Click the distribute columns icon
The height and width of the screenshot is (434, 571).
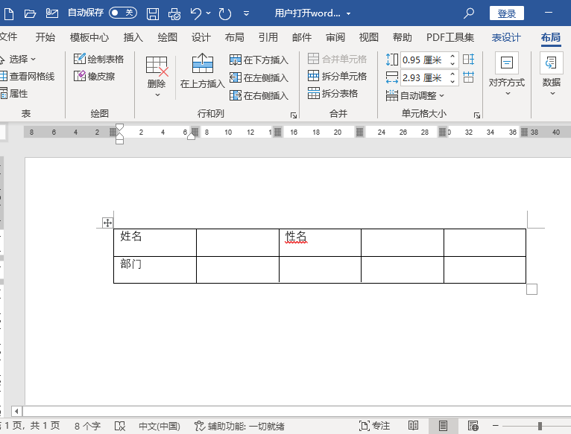(468, 77)
